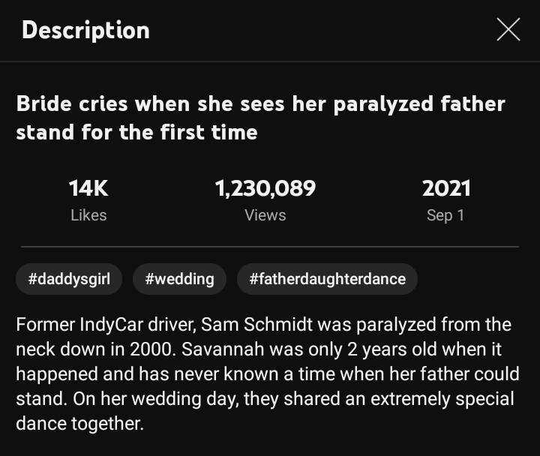
Task: Click the description paragraph text
Action: [264, 374]
